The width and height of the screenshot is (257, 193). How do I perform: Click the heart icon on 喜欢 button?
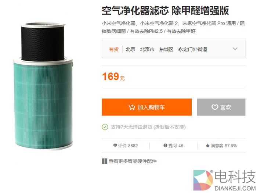tap(215, 107)
